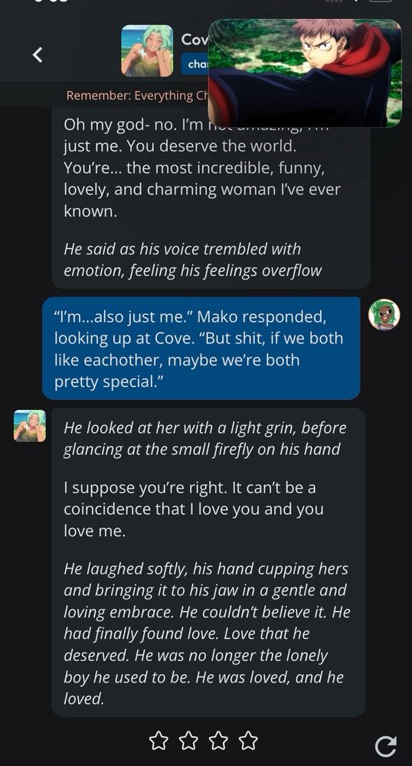Tap the line 'I suppose you're right'
The height and width of the screenshot is (766, 412).
(x=193, y=509)
